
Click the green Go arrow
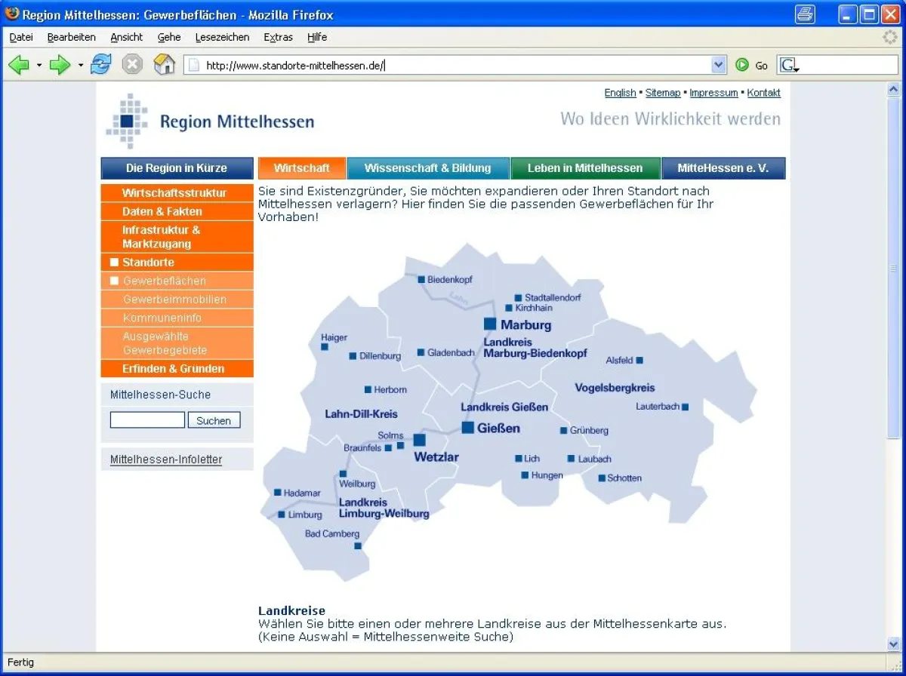click(x=744, y=65)
